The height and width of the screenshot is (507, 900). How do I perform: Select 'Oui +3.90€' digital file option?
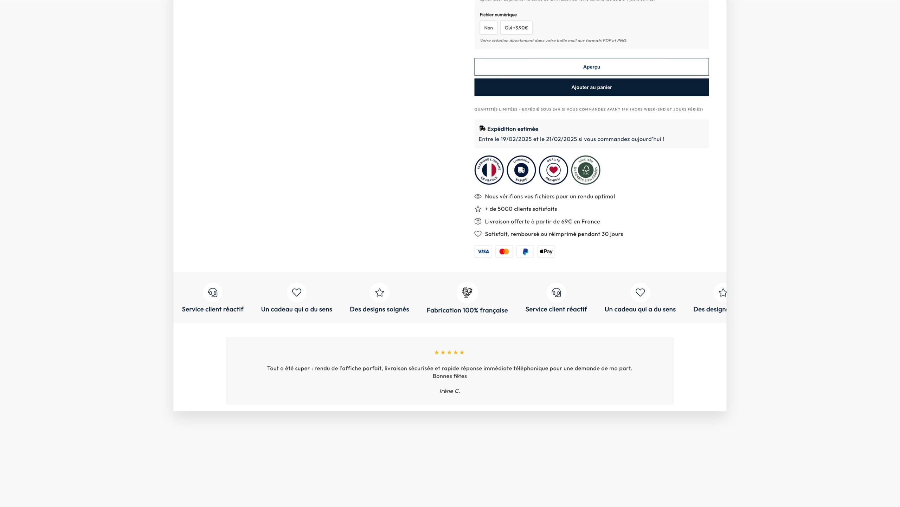[516, 28]
